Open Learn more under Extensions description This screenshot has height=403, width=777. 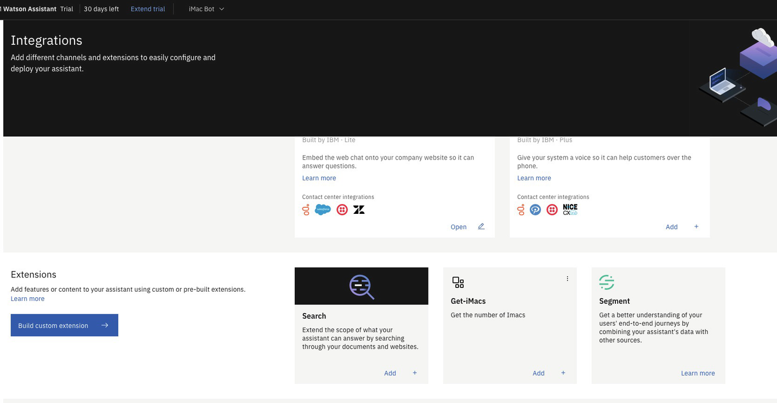[27, 299]
